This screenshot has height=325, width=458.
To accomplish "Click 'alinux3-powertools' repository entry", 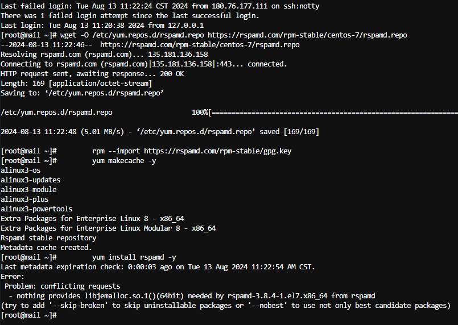I will point(36,209).
